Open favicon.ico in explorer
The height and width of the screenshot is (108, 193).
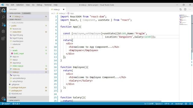(17, 29)
